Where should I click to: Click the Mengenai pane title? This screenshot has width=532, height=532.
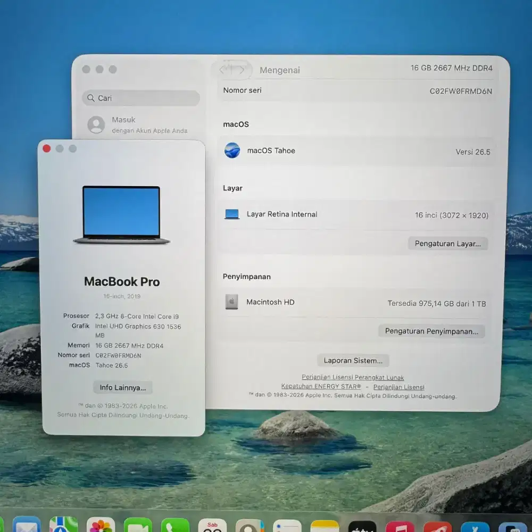click(280, 70)
